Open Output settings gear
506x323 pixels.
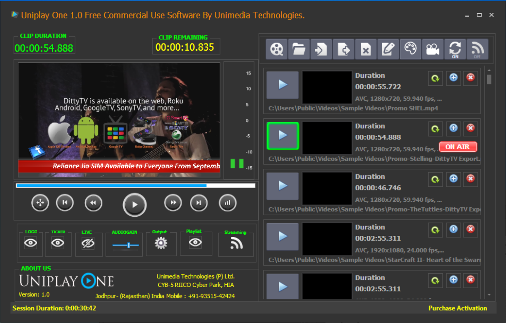161,243
